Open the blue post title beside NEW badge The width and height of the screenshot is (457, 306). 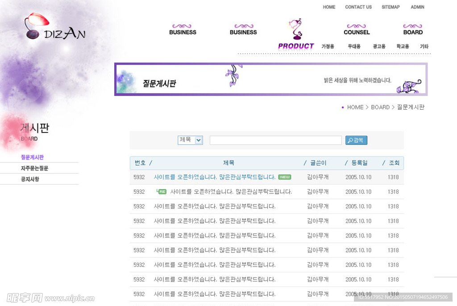pos(215,177)
